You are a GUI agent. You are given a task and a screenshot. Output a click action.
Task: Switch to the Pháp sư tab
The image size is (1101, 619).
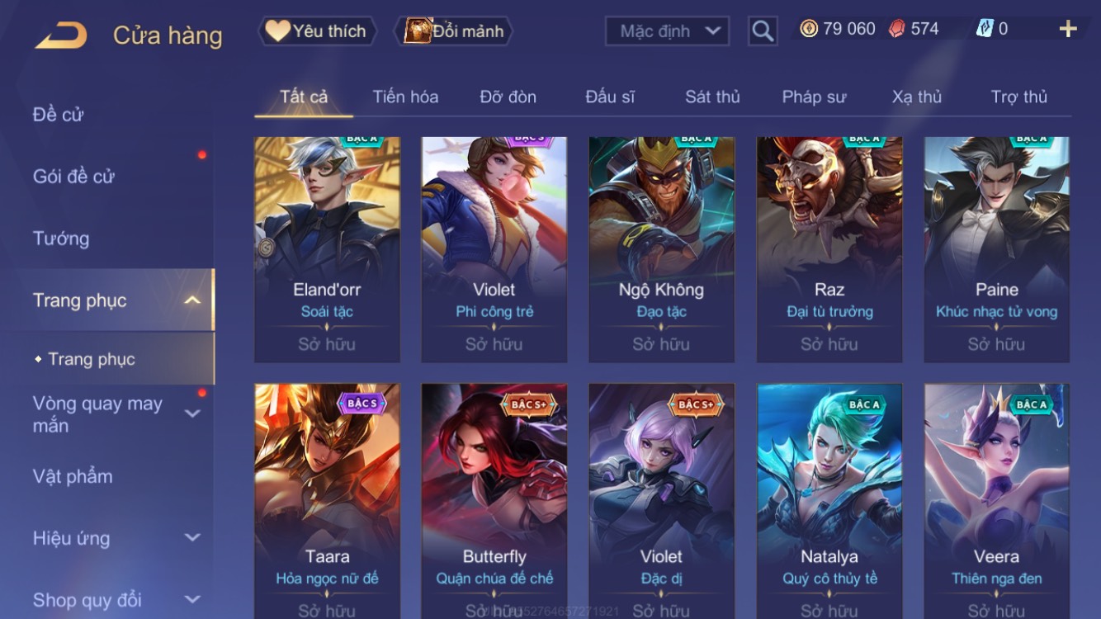814,97
